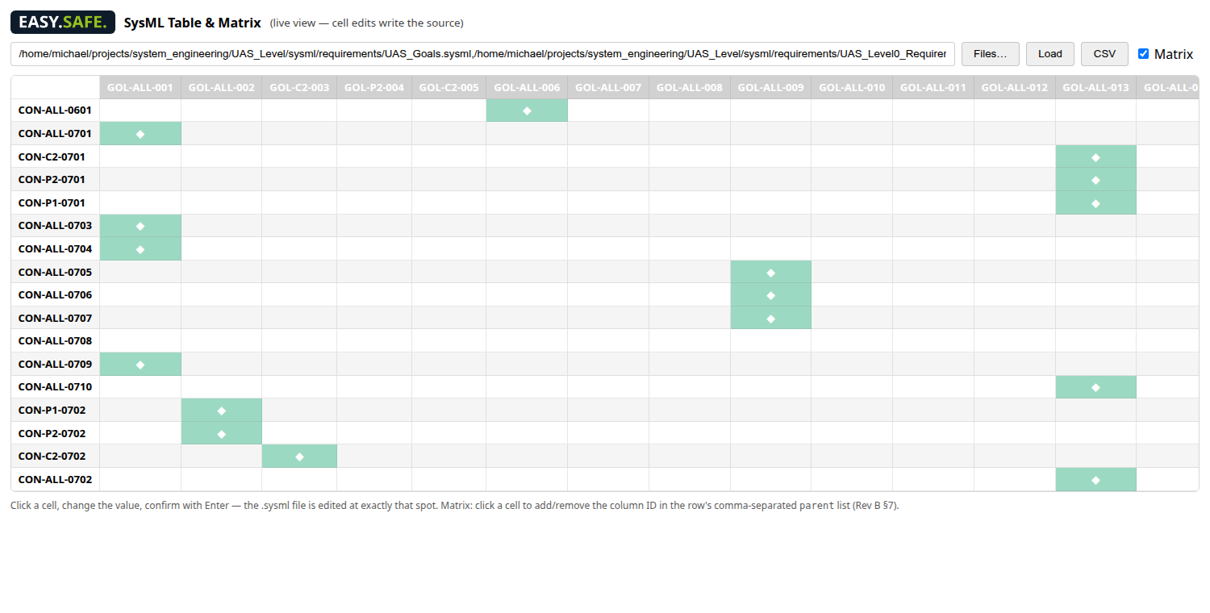Toggle the CON-ALL-0705 diamond under GOL-ALL-009
Image resolution: width=1210 pixels, height=613 pixels.
click(770, 273)
